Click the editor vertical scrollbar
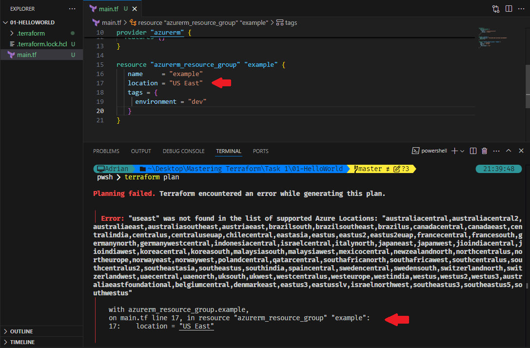The width and height of the screenshot is (530, 348). coord(528,86)
